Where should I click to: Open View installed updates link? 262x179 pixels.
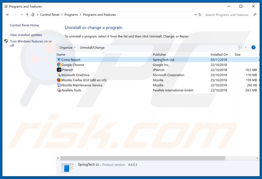26,35
